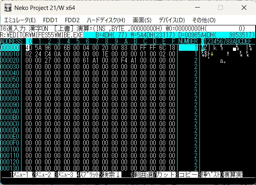Click the ADDRESS column header

[x=12, y=41]
